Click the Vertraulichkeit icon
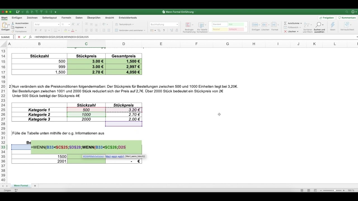Image resolution: width=358 pixels, height=201 pixels. [x=347, y=27]
